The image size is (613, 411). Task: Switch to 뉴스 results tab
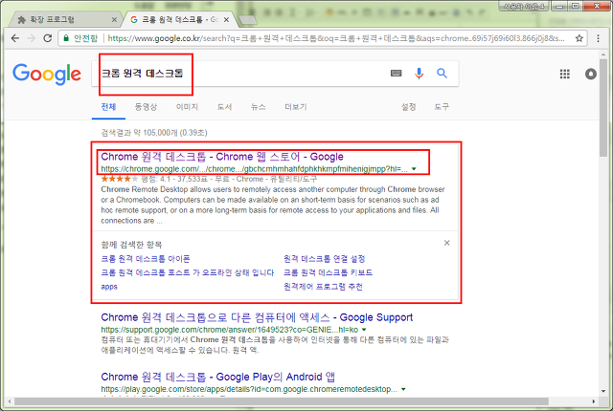click(x=258, y=107)
